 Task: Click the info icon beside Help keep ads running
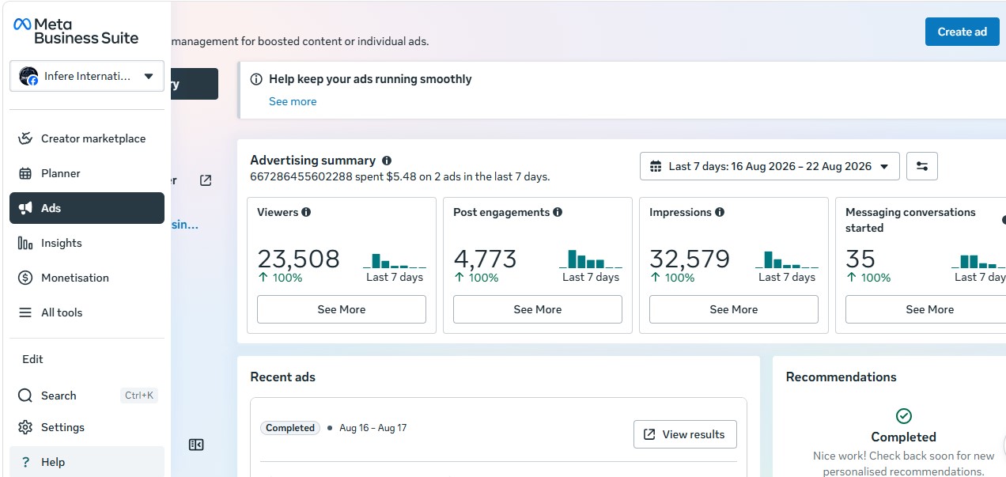(x=256, y=79)
